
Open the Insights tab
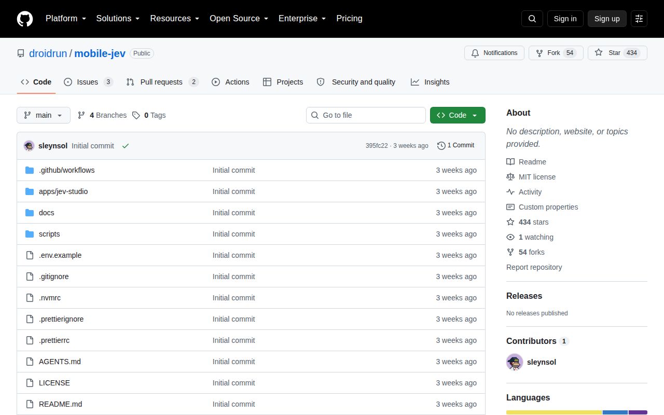pyautogui.click(x=430, y=82)
